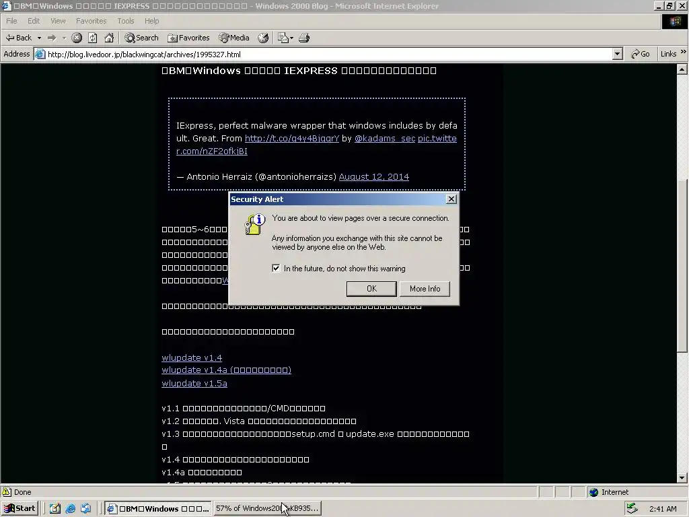Click the Internet zone status icon
The image size is (689, 517).
pyautogui.click(x=593, y=492)
